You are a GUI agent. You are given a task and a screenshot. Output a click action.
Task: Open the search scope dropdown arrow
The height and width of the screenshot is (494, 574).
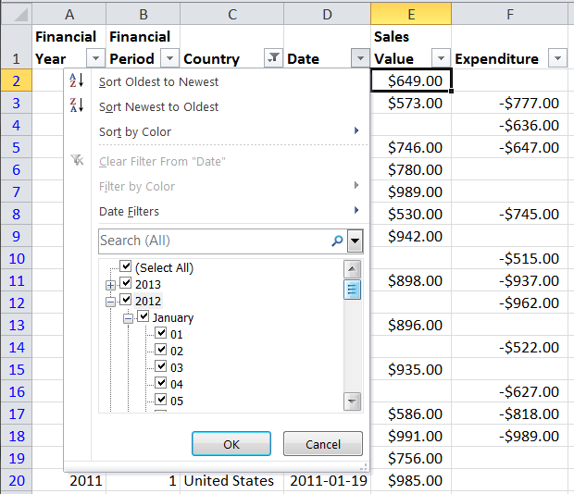tap(355, 241)
